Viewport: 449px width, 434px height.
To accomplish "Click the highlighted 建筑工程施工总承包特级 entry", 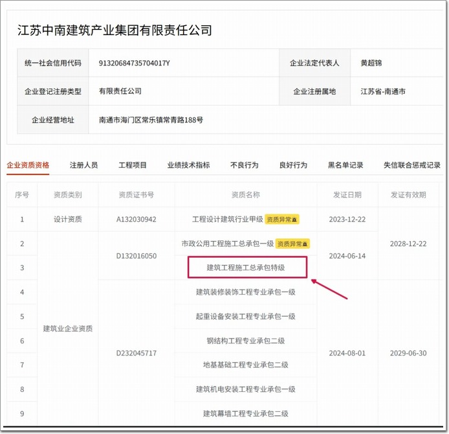I will [x=246, y=268].
